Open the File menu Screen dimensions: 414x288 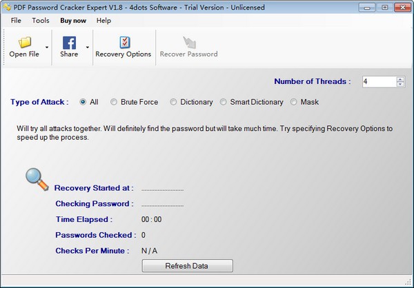tap(16, 21)
